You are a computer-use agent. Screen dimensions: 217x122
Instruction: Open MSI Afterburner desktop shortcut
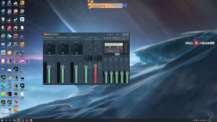(x=22, y=12)
